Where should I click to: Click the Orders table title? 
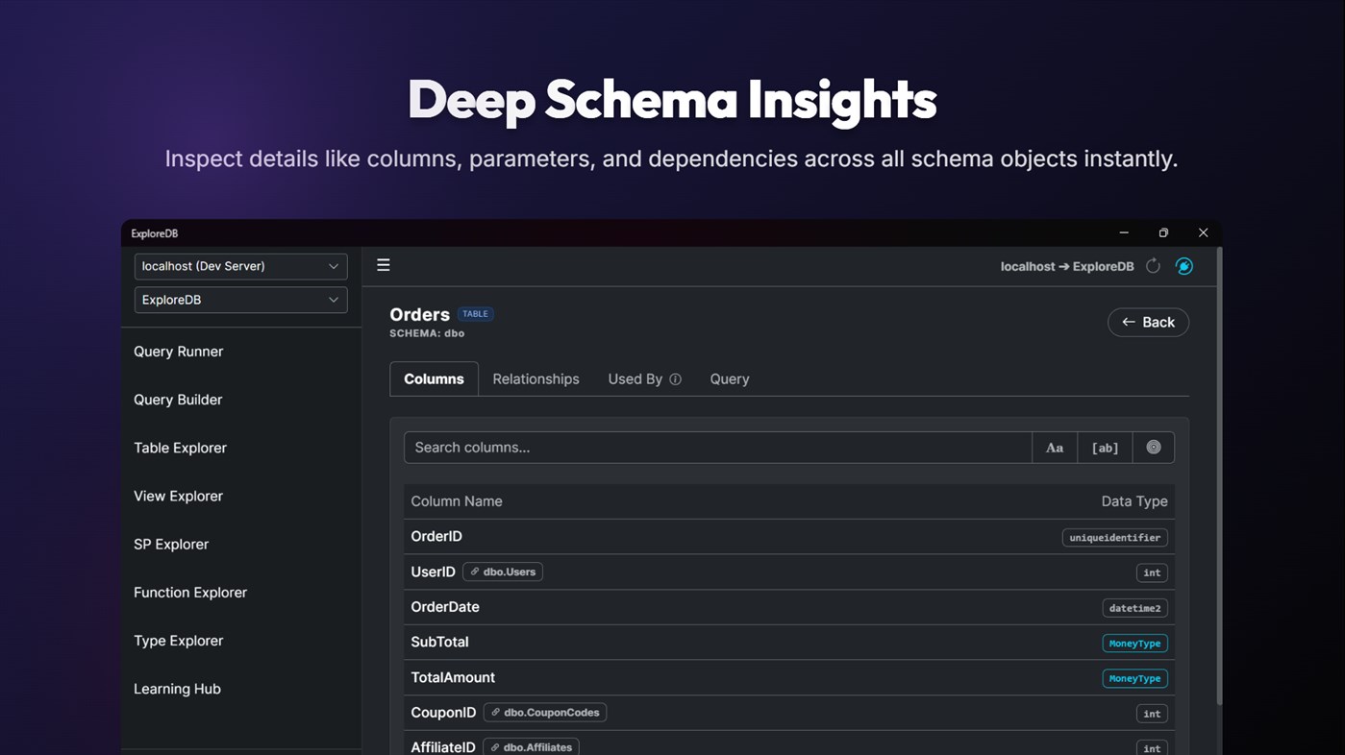coord(419,314)
